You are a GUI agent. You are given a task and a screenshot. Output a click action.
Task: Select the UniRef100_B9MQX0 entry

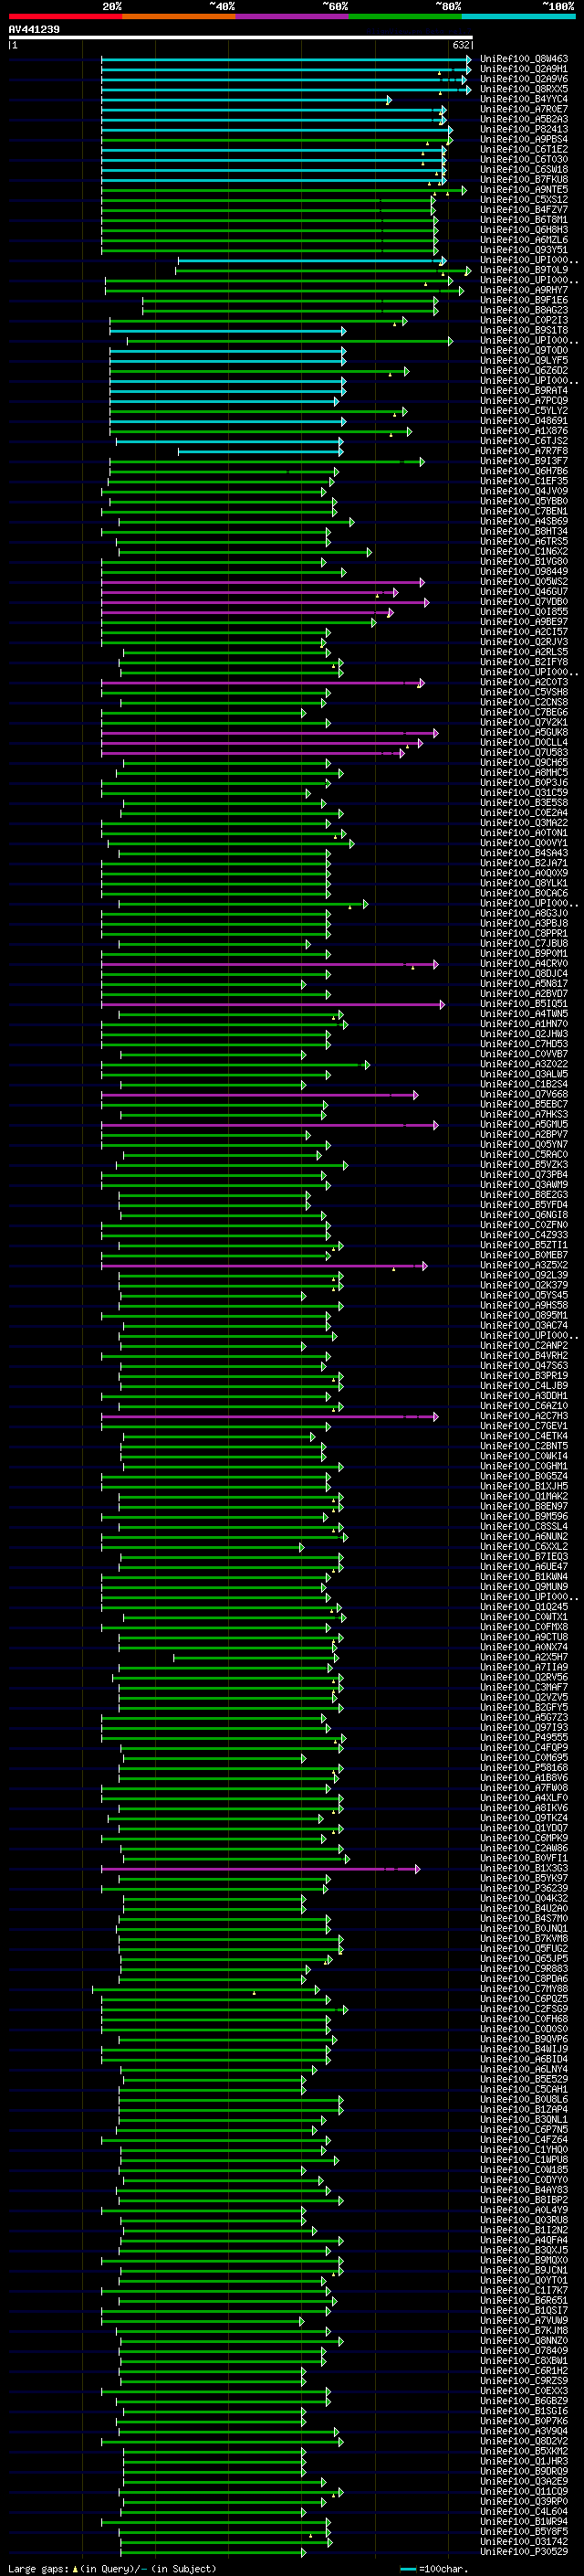point(524,2260)
